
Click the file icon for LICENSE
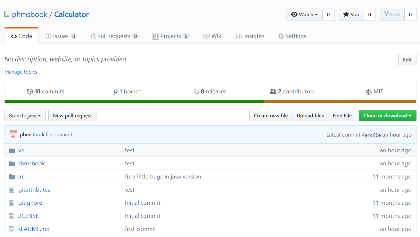12,216
